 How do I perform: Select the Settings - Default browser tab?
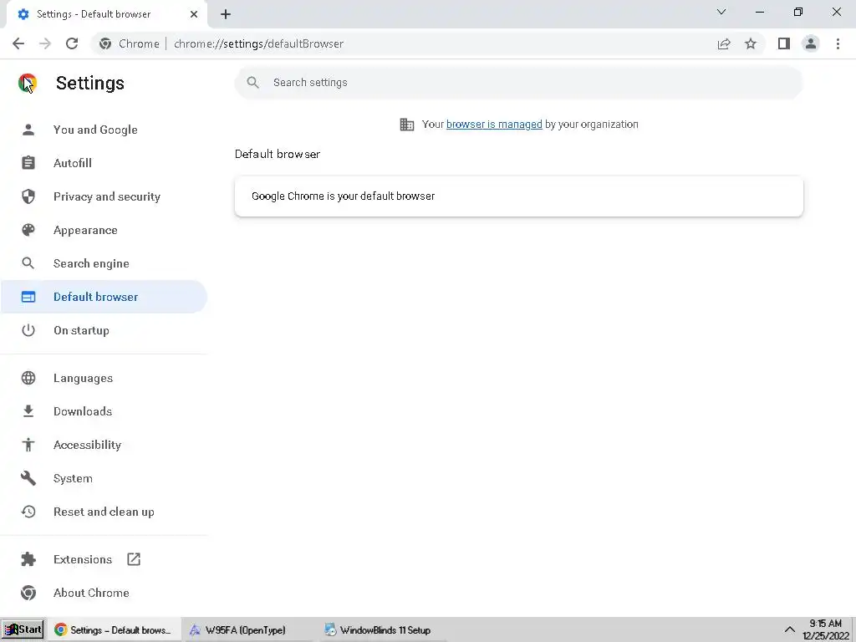[x=106, y=14]
